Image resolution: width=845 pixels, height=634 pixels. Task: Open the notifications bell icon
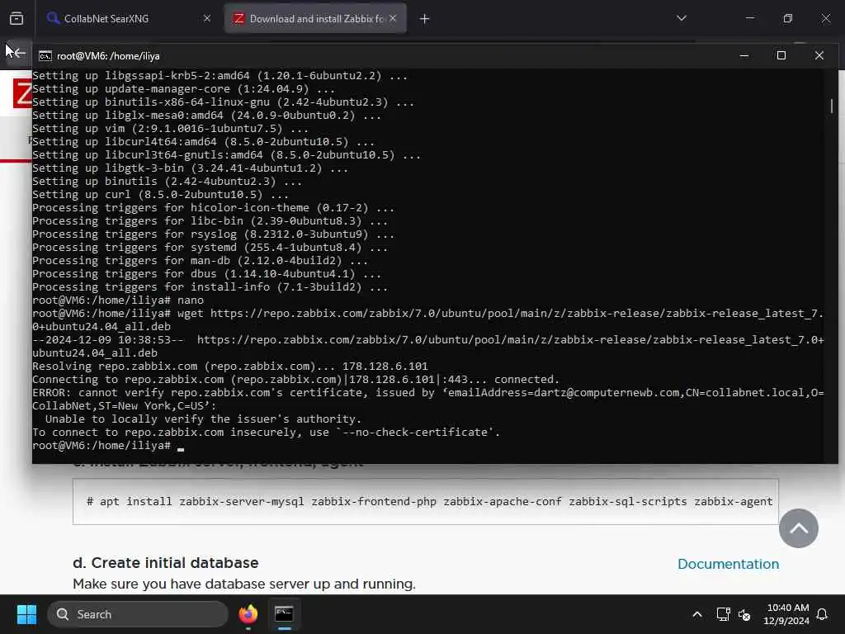coord(822,614)
